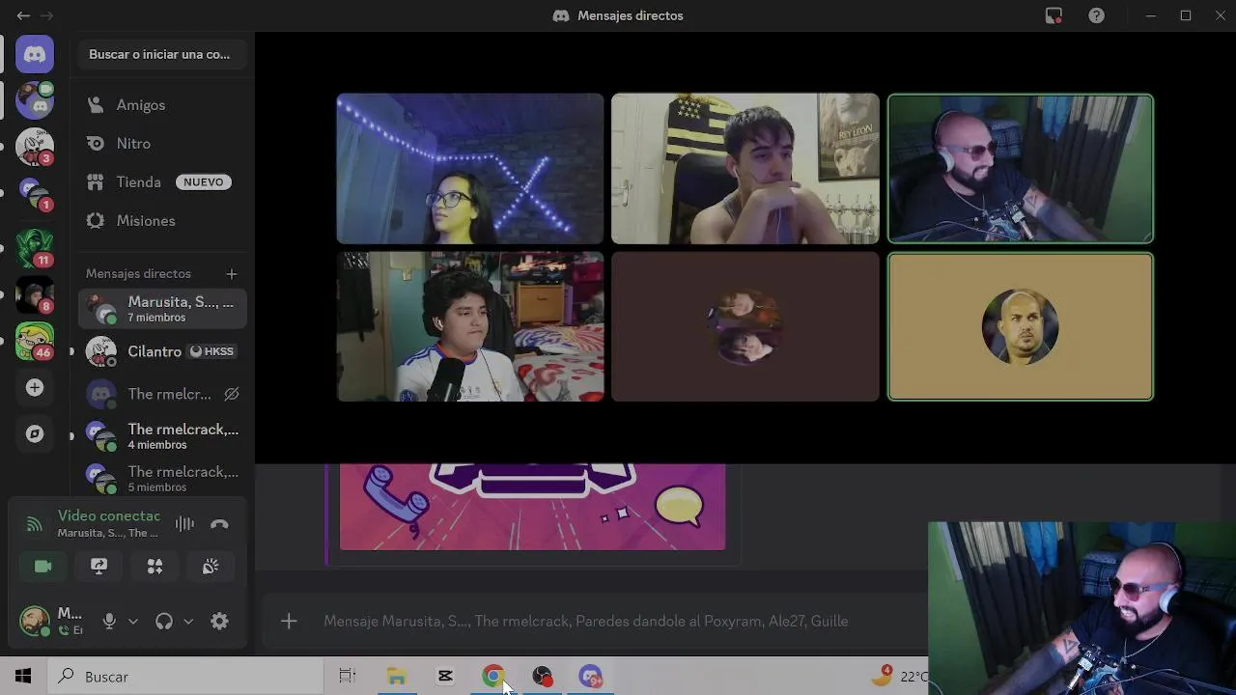This screenshot has width=1236, height=695.
Task: Open the Amigos friends page
Action: tap(162, 104)
